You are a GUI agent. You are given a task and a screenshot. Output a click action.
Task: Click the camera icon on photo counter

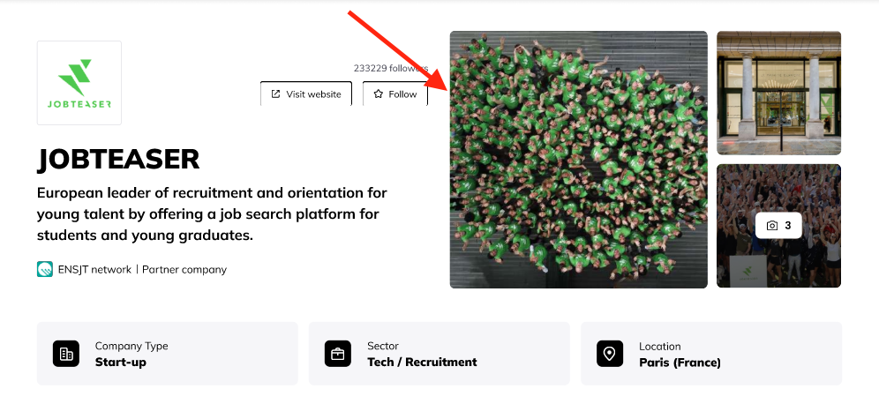point(772,226)
